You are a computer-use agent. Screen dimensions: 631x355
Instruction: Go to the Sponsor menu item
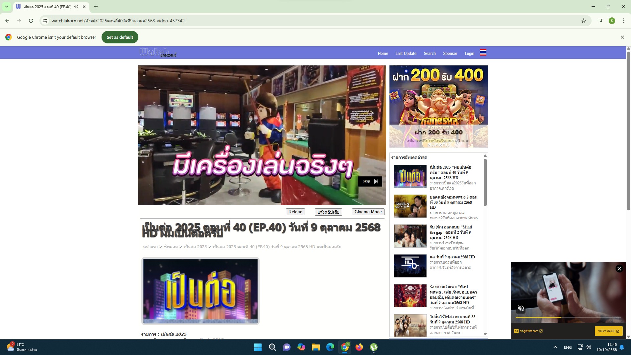point(450,54)
